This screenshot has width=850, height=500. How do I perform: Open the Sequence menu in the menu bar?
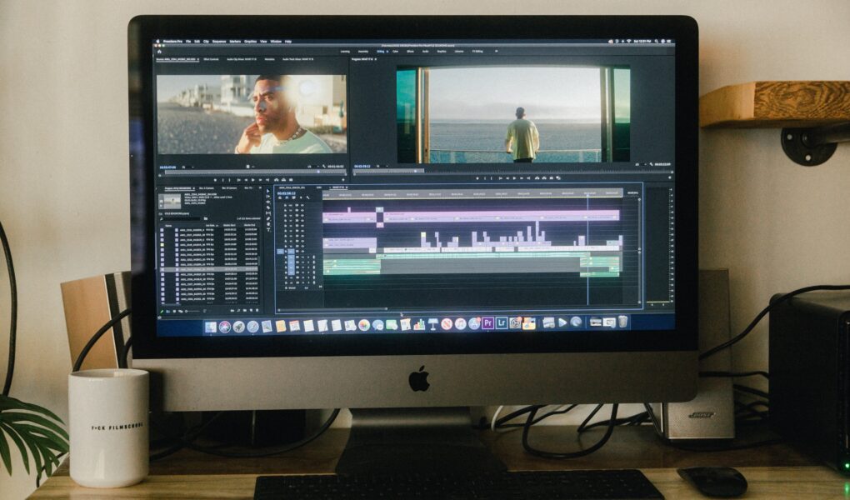(219, 41)
